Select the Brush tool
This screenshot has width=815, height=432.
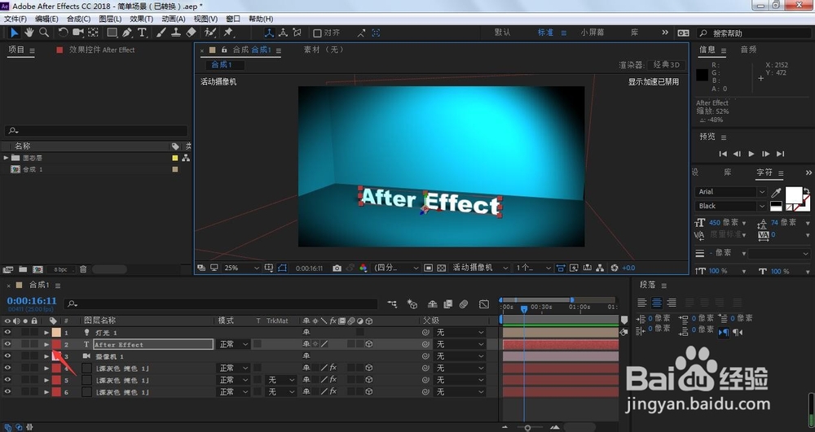coord(161,33)
